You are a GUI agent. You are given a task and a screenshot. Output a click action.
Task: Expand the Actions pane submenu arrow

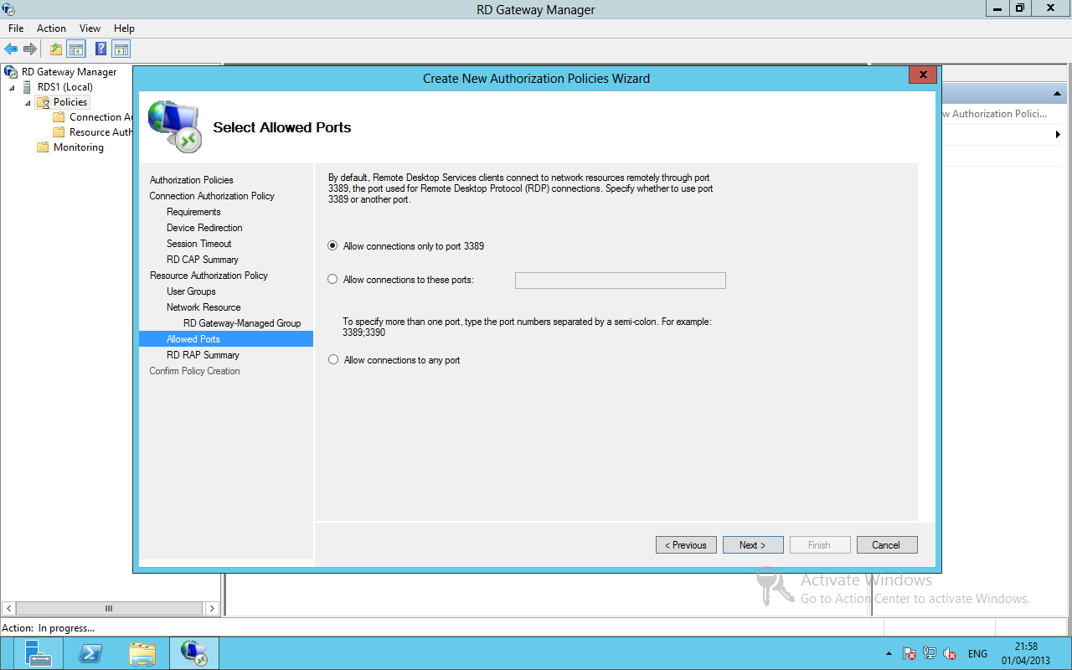1058,134
